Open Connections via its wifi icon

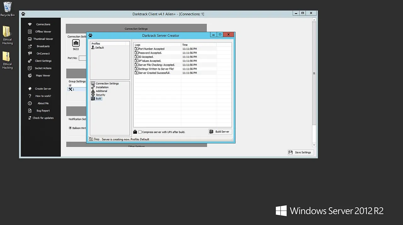click(30, 24)
